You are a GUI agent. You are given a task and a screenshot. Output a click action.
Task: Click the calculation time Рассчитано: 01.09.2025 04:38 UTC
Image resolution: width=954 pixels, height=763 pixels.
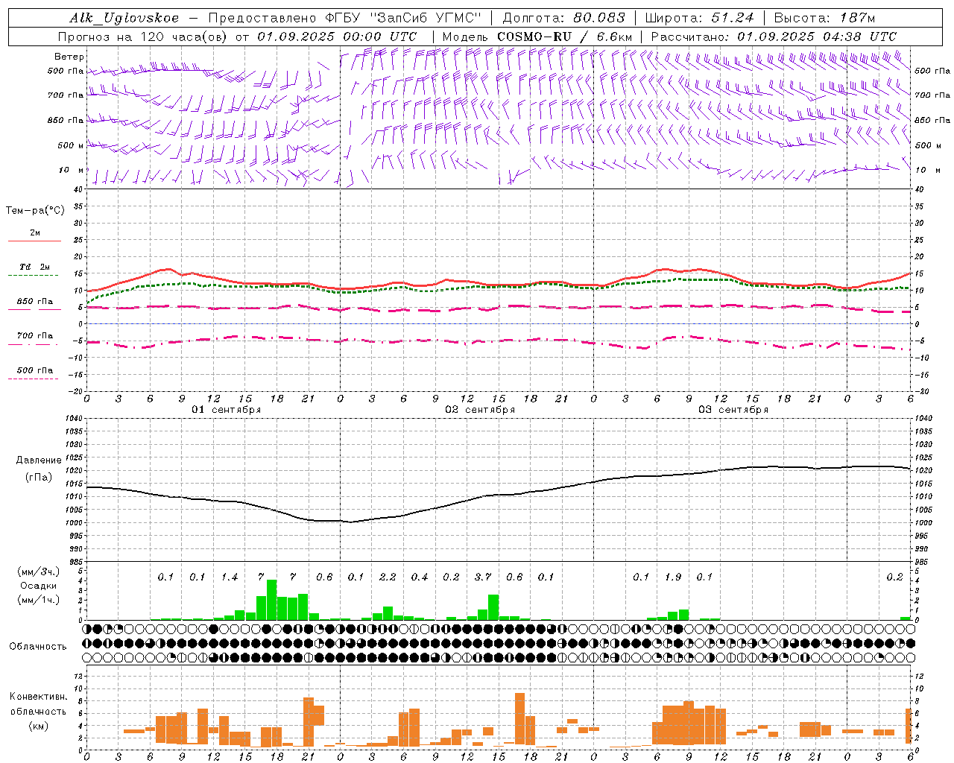[x=774, y=37]
